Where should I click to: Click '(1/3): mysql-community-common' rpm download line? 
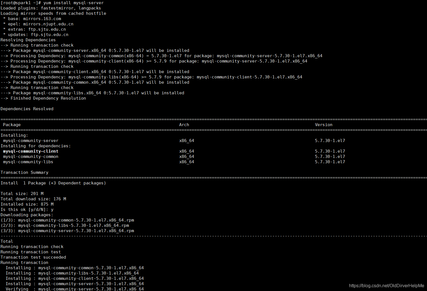(x=67, y=220)
